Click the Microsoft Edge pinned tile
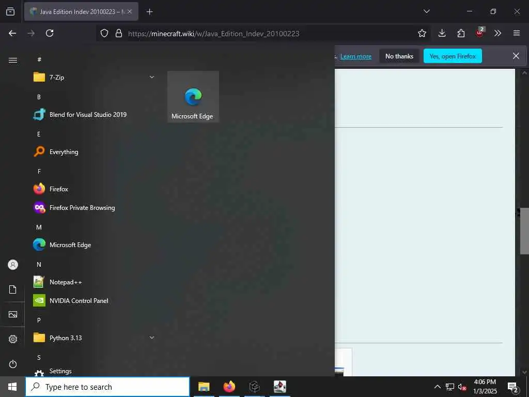 (x=193, y=97)
